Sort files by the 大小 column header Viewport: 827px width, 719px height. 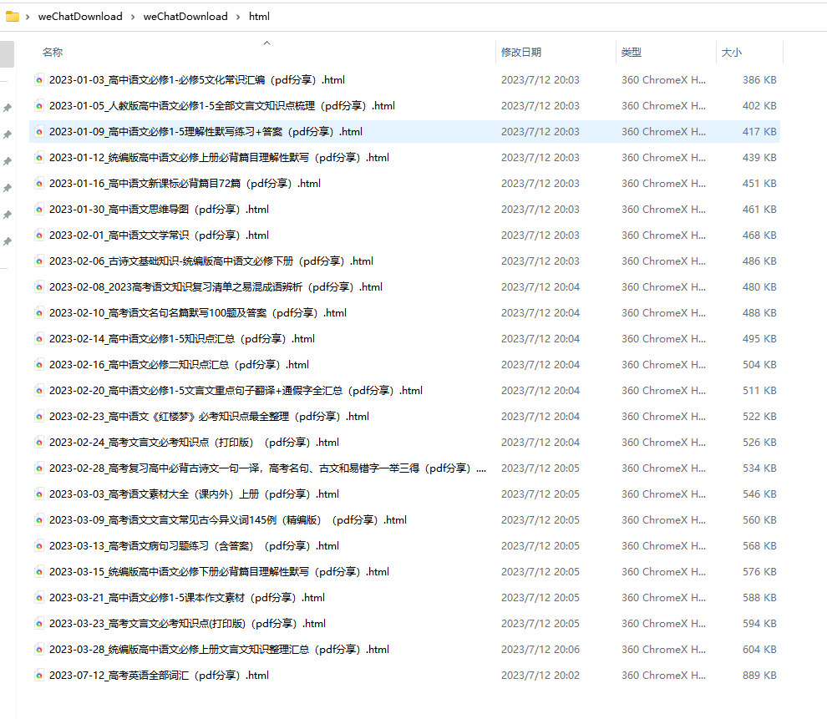[x=731, y=52]
